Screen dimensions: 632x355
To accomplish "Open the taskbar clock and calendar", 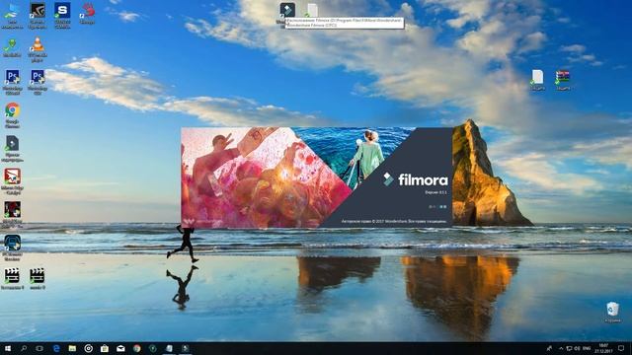I will [x=603, y=348].
